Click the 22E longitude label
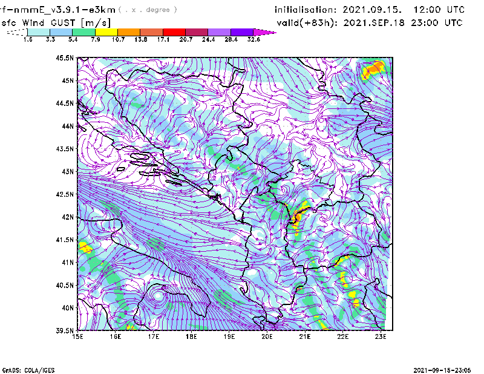484x374 pixels. (x=343, y=336)
